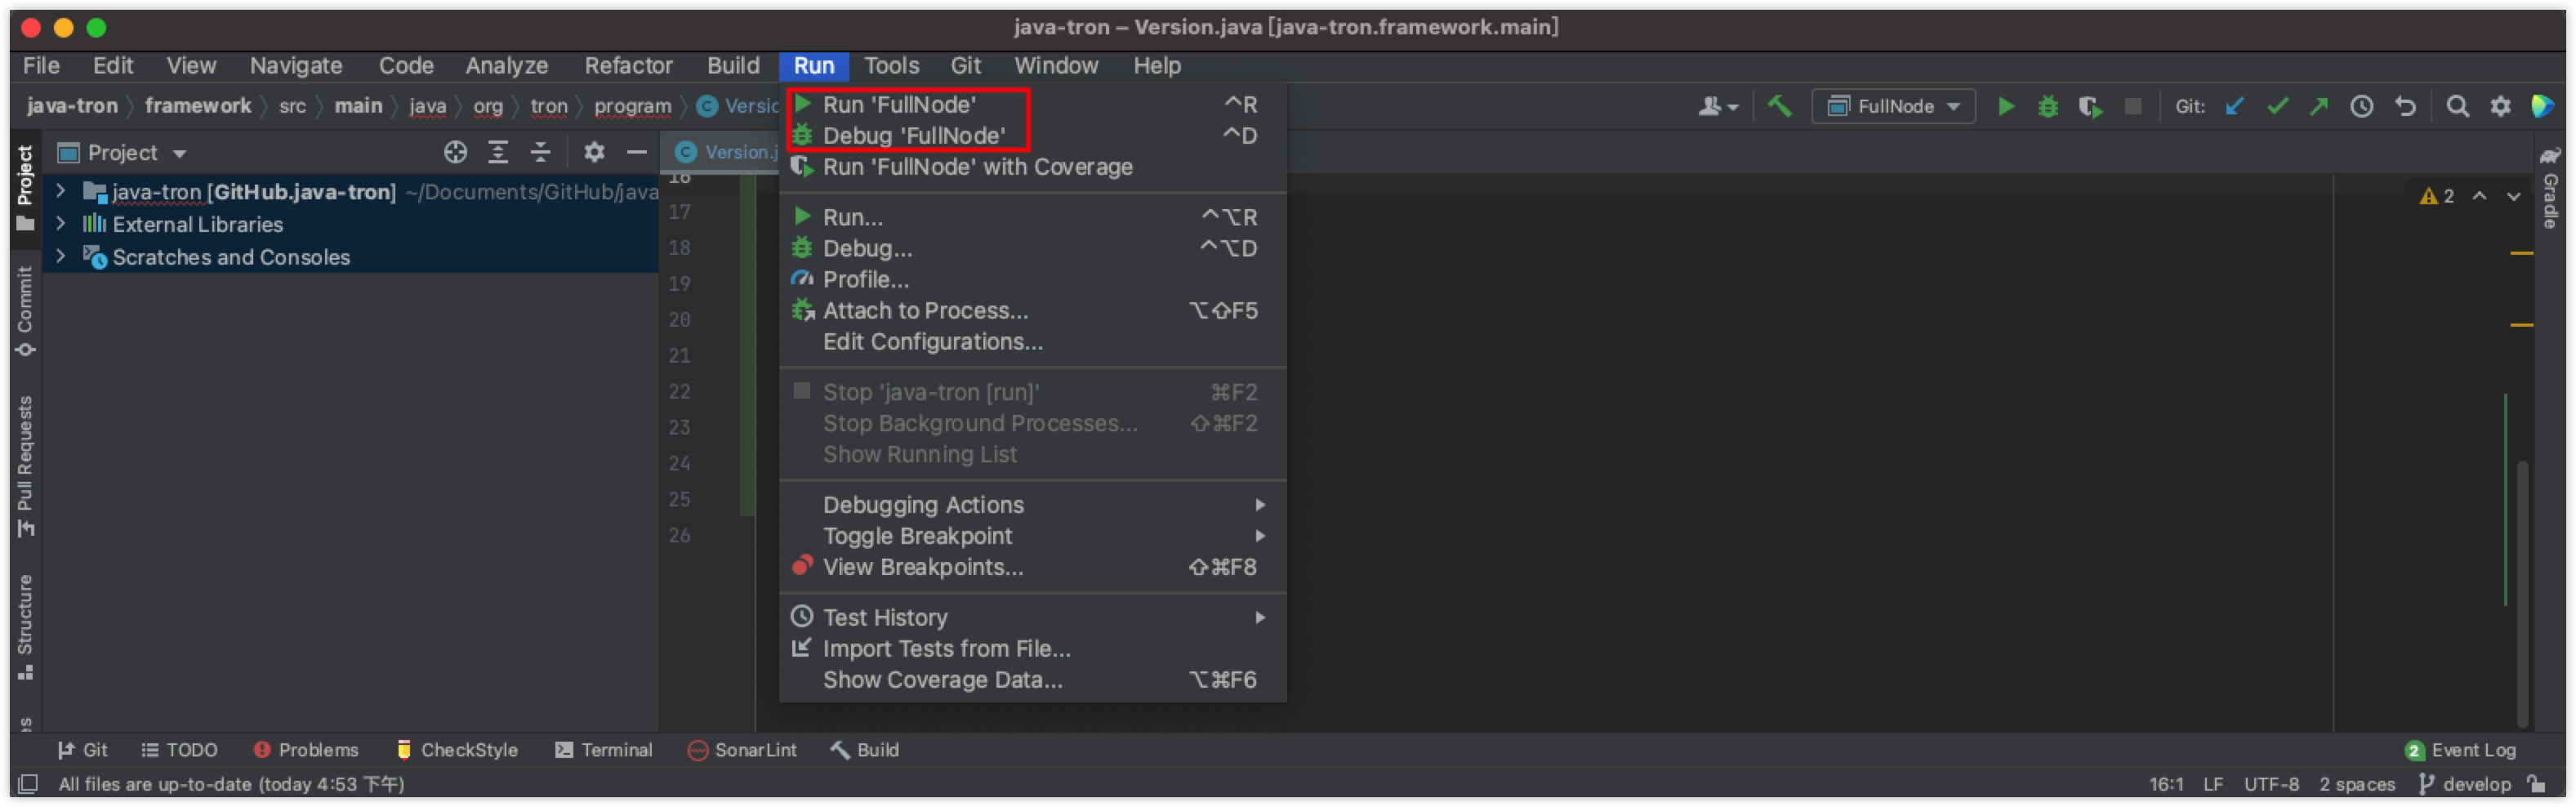Click the Git push arrow icon
This screenshot has height=807, width=2576.
2319,106
